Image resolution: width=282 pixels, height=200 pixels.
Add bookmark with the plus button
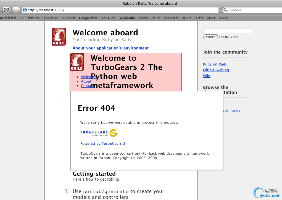[16, 10]
